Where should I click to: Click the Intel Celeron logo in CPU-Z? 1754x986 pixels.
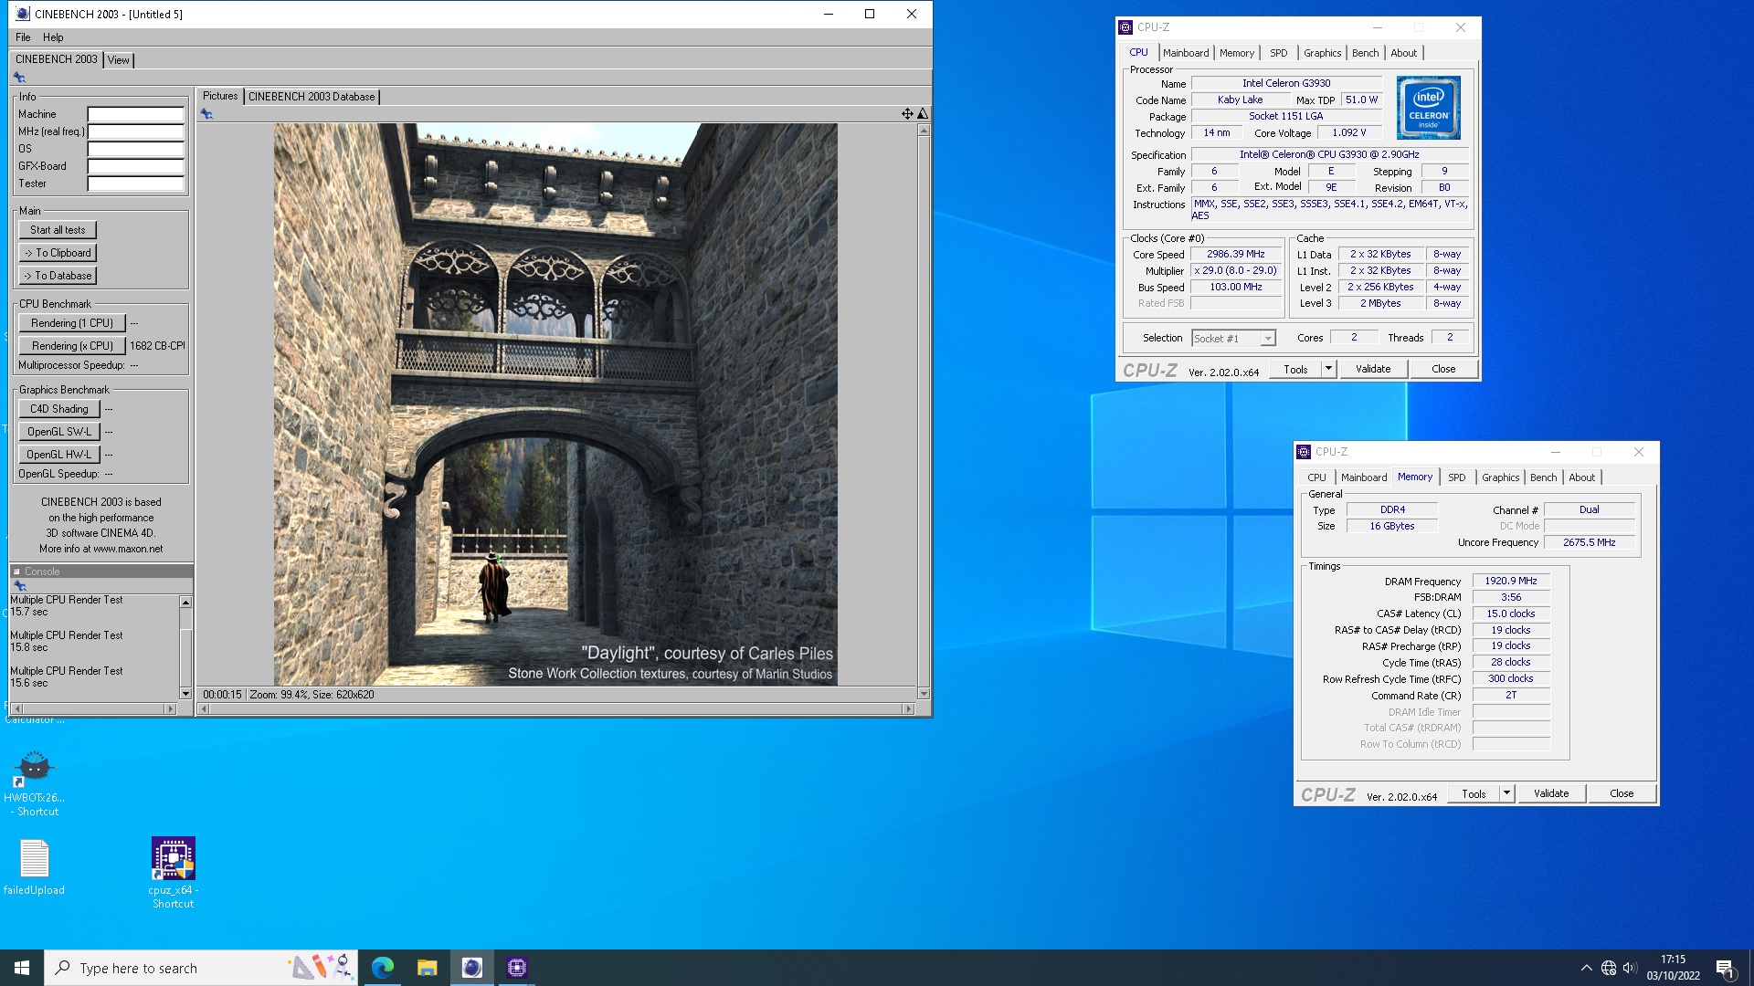point(1429,108)
